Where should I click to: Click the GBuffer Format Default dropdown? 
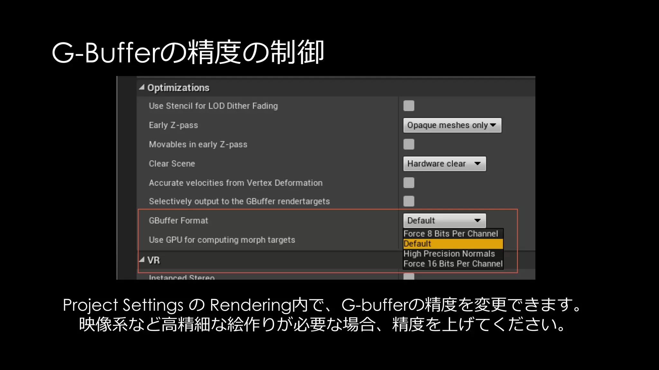pos(444,221)
